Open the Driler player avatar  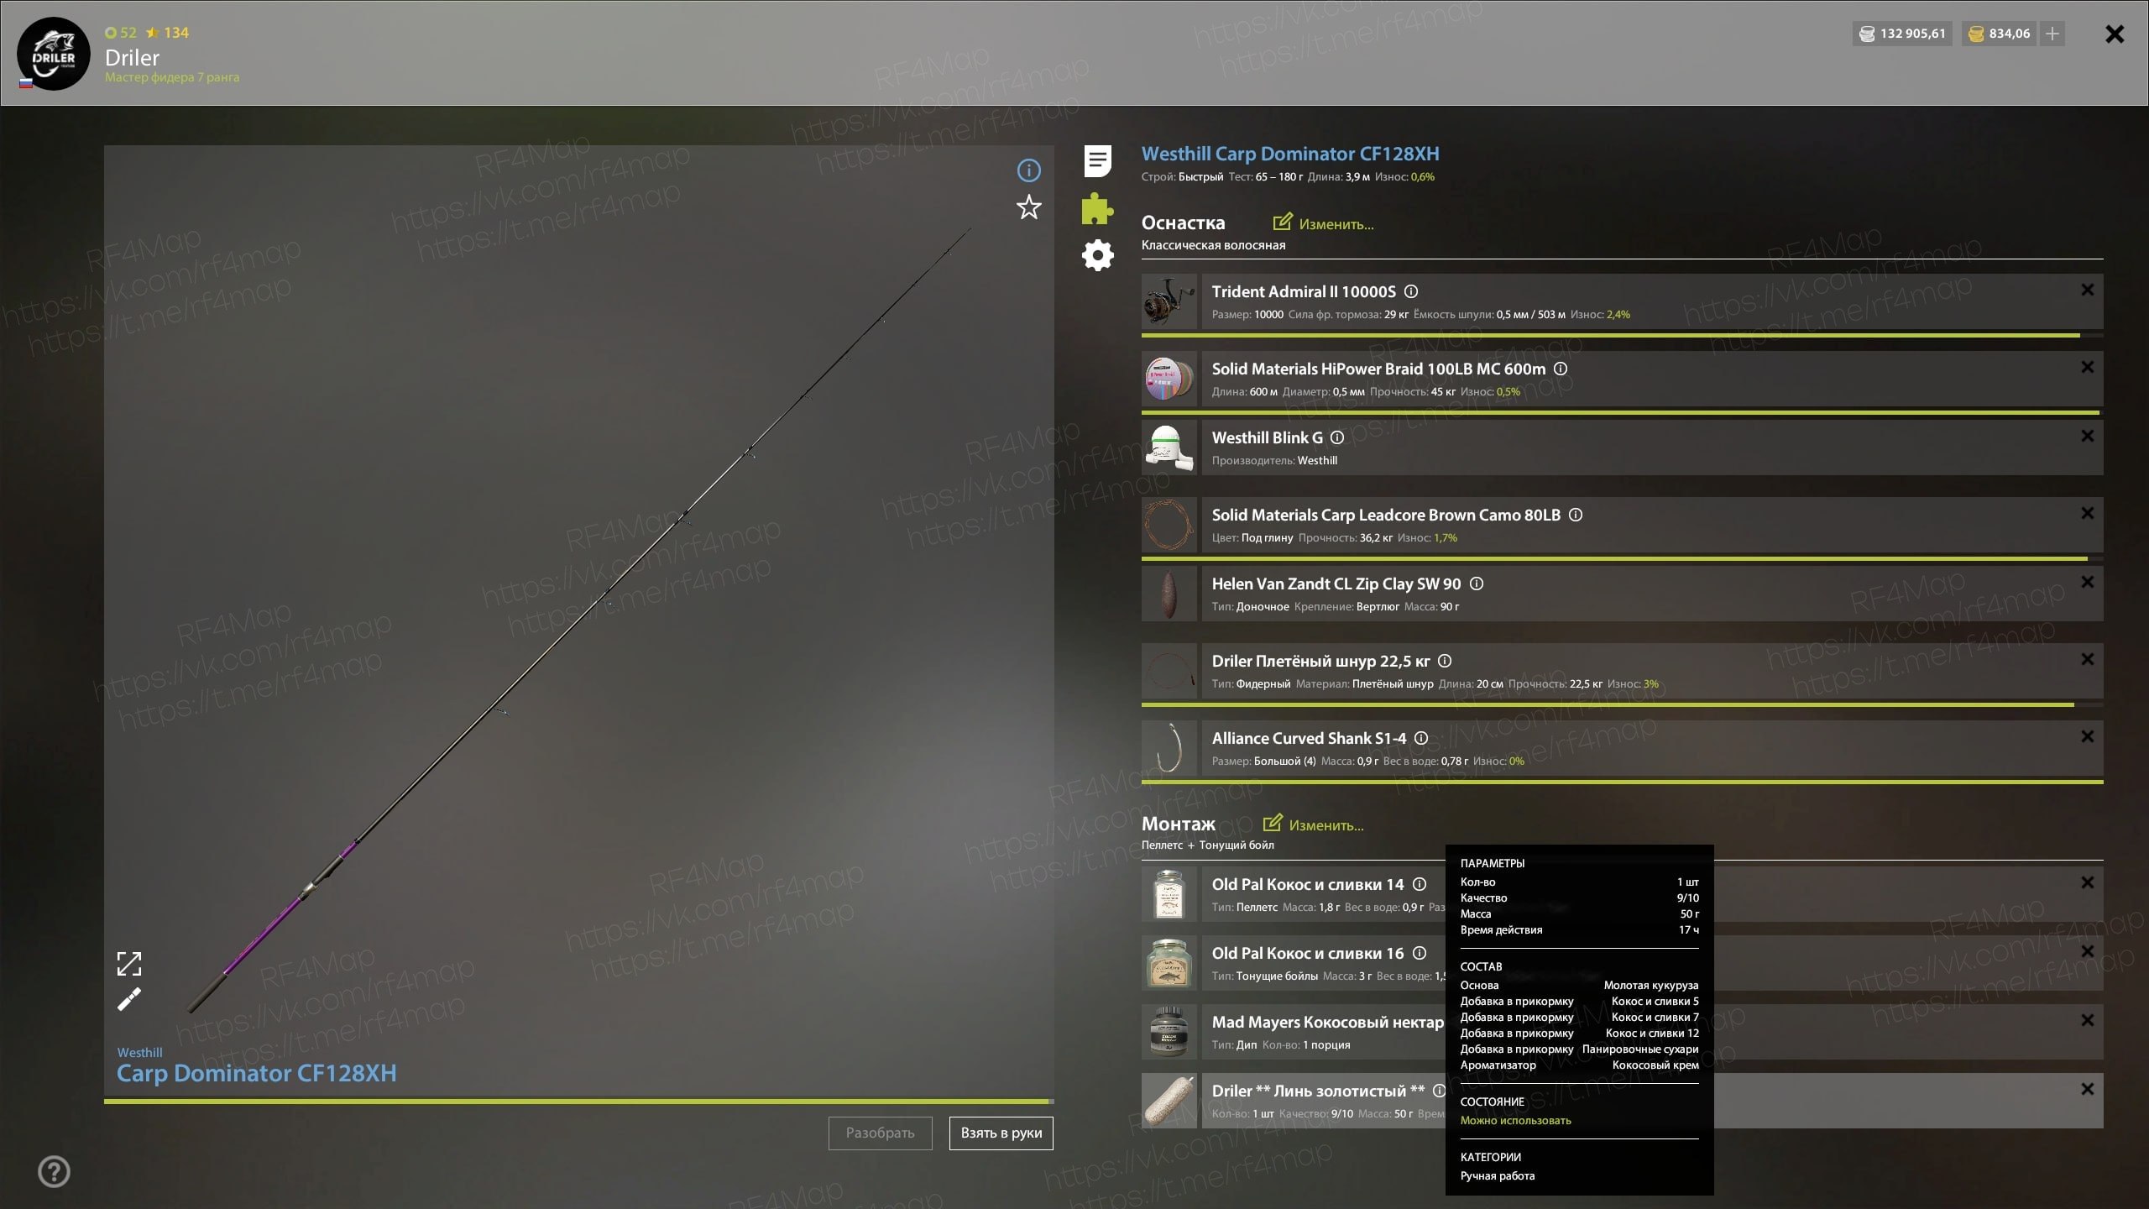[x=54, y=54]
